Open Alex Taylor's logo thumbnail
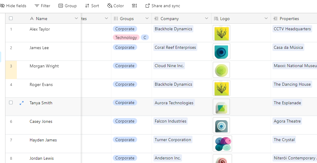The width and height of the screenshot is (317, 163). (222, 33)
